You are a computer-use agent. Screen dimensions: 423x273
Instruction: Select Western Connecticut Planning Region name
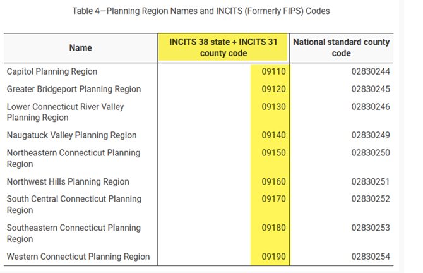(x=78, y=257)
